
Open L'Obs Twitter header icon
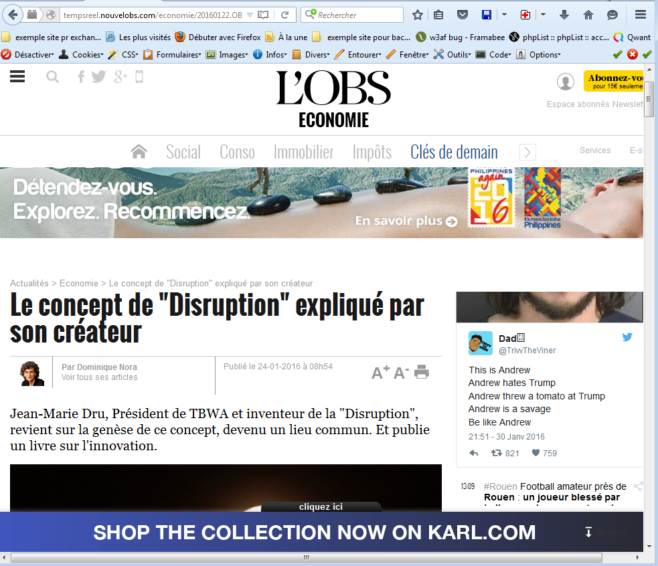98,77
